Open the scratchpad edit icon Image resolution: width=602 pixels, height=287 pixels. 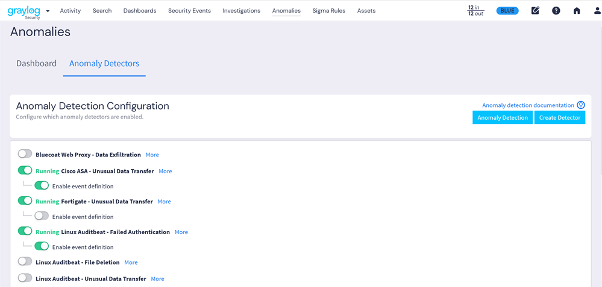click(x=535, y=11)
